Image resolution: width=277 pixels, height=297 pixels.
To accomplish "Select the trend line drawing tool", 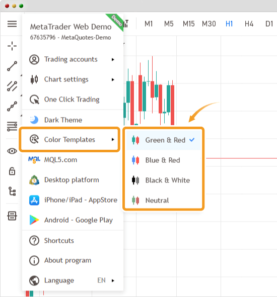I will pos(12,66).
